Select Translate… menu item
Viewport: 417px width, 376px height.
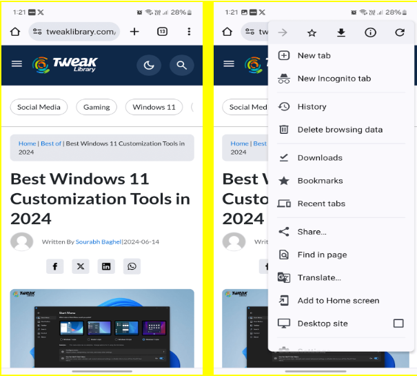click(341, 278)
